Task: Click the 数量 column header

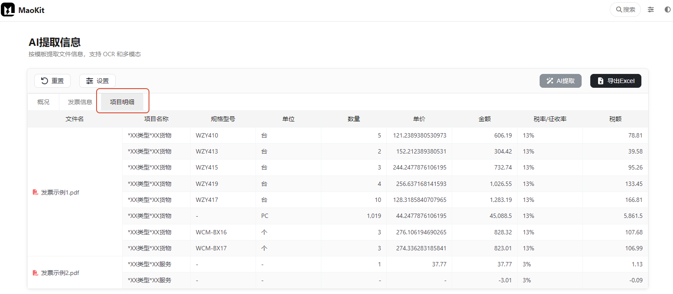Action: [354, 119]
